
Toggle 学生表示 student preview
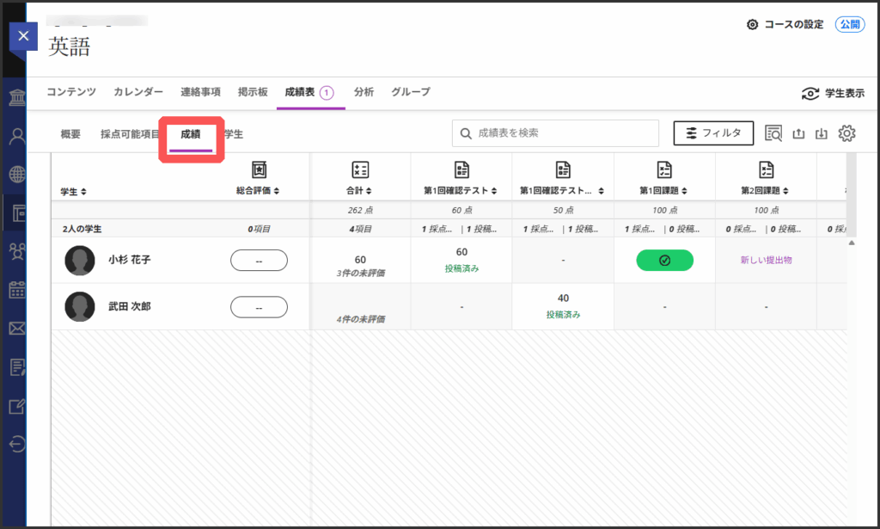pos(832,94)
